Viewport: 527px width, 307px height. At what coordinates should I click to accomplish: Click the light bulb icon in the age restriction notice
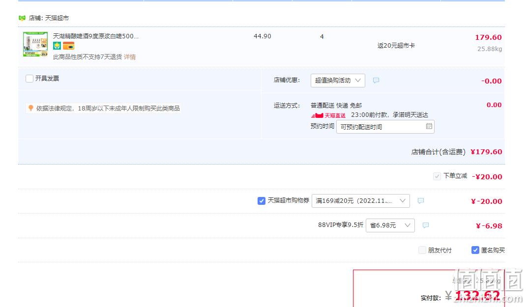pos(31,108)
